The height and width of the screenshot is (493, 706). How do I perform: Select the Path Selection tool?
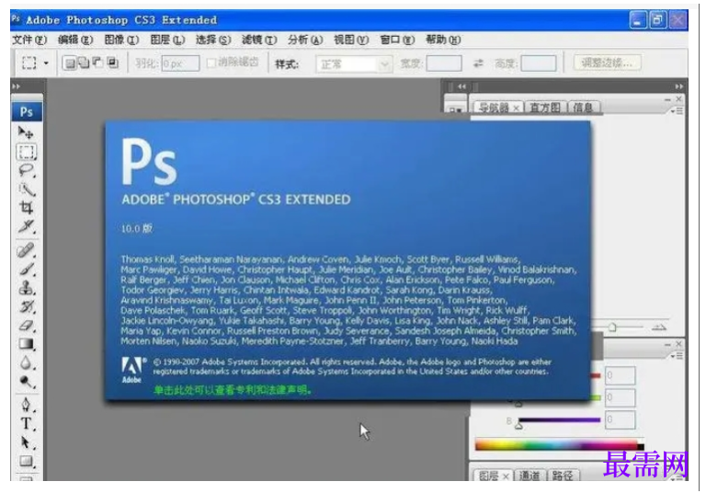[x=26, y=442]
